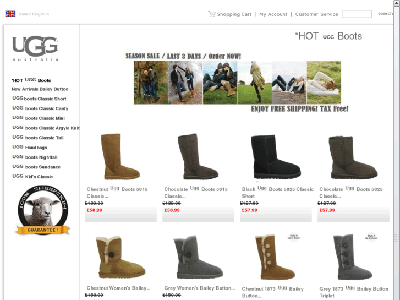Open Chestnut 1873 Ugg Bailey Button title
400x300 pixels.
point(273,292)
